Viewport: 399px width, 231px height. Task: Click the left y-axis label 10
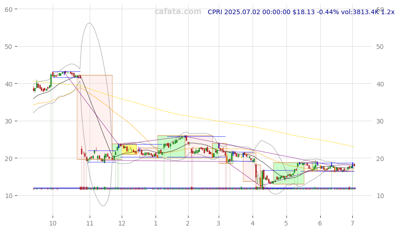coord(8,196)
